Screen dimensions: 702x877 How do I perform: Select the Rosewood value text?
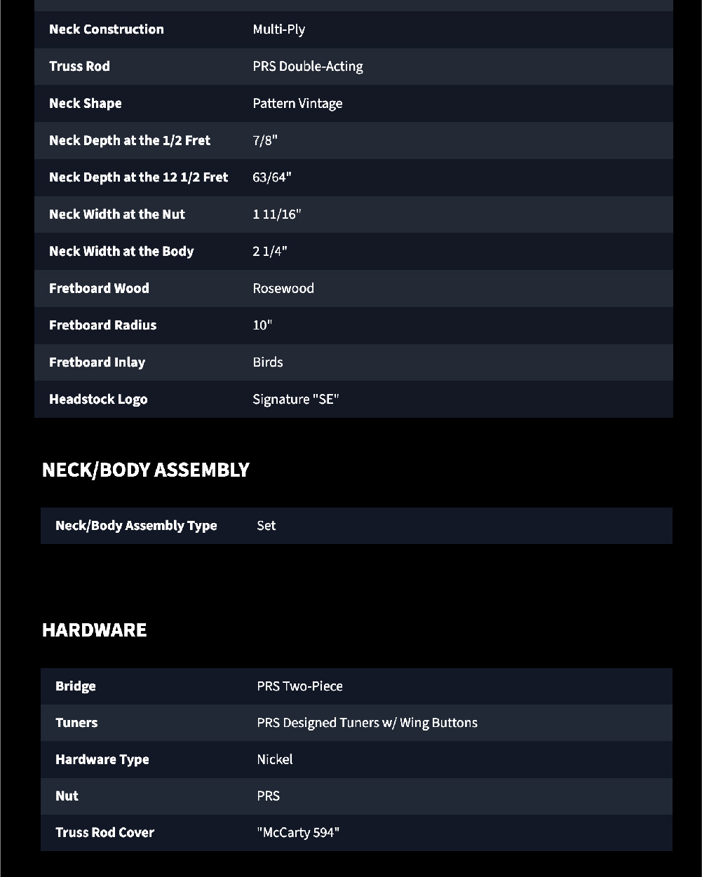pyautogui.click(x=283, y=288)
